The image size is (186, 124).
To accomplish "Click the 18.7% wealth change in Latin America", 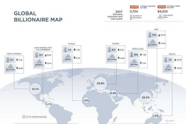I will coord(49,64).
